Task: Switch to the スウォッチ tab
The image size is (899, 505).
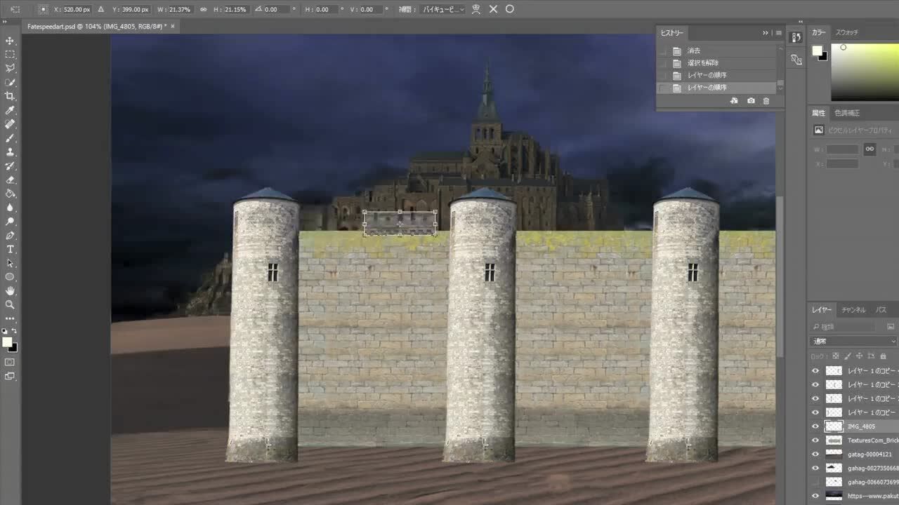Action: [x=846, y=32]
